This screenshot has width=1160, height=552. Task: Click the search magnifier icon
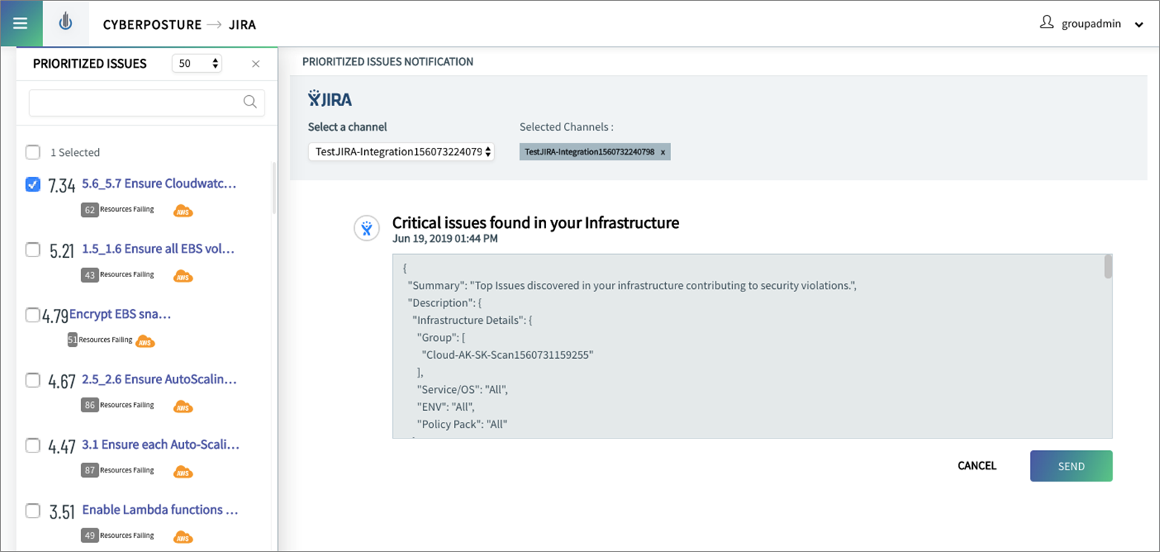pos(250,103)
